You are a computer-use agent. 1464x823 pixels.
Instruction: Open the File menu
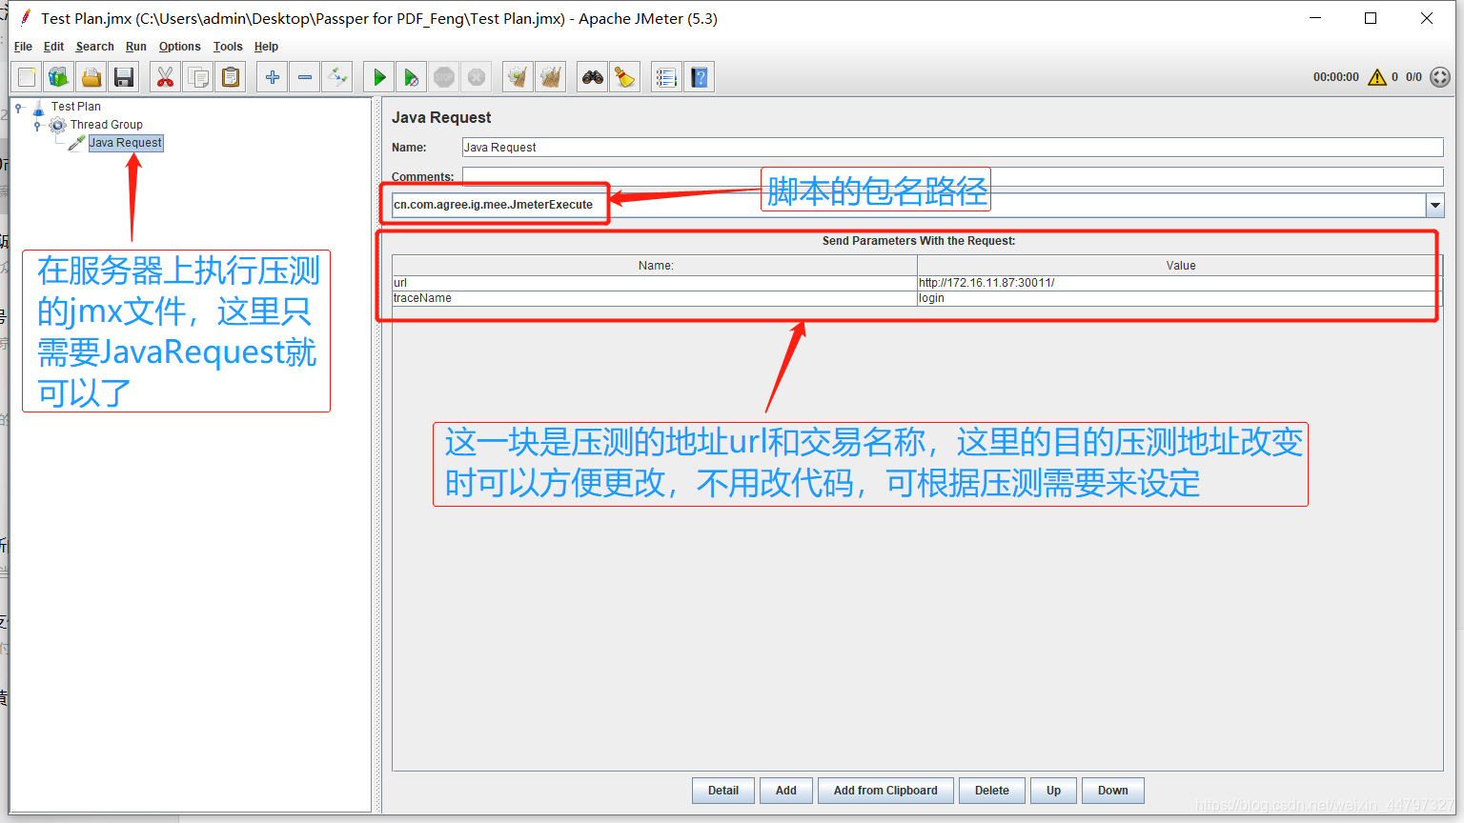(x=23, y=47)
